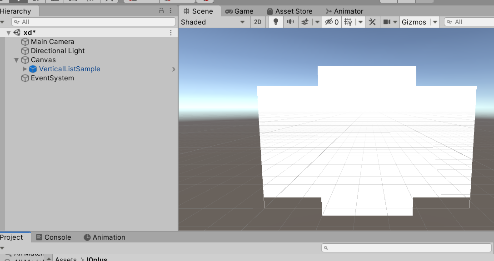Open the xd scene options menu
This screenshot has height=261, width=494.
tap(171, 33)
